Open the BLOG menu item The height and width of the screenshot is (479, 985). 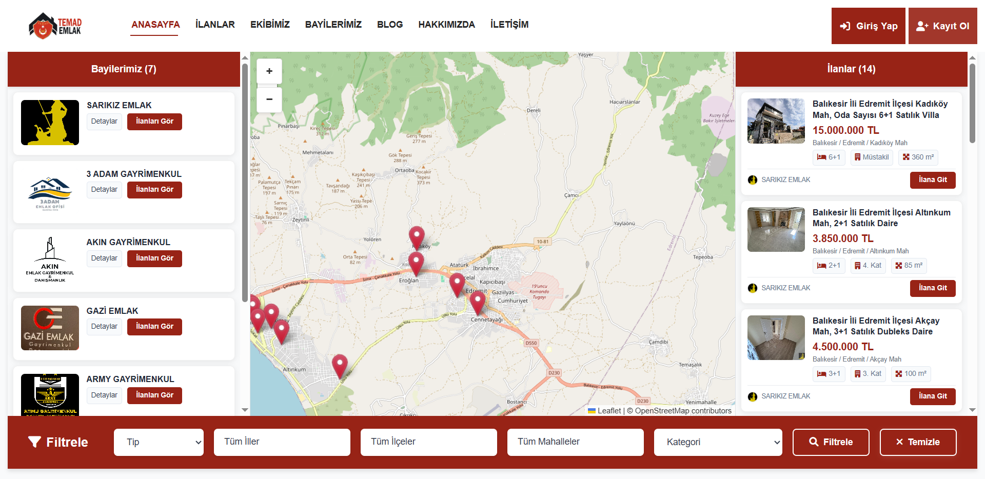[x=389, y=25]
